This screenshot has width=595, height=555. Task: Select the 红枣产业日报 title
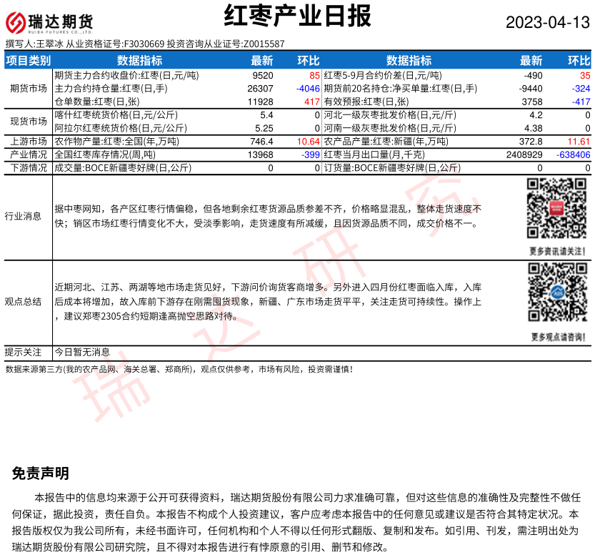click(297, 16)
